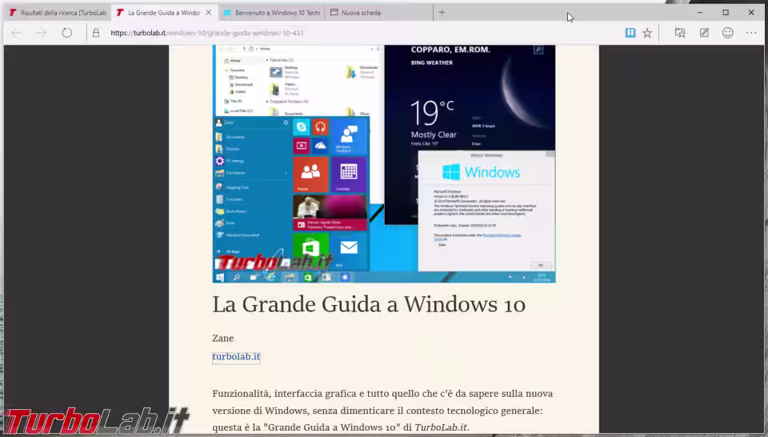Add page to favorites with star icon
The height and width of the screenshot is (437, 768).
tap(647, 33)
